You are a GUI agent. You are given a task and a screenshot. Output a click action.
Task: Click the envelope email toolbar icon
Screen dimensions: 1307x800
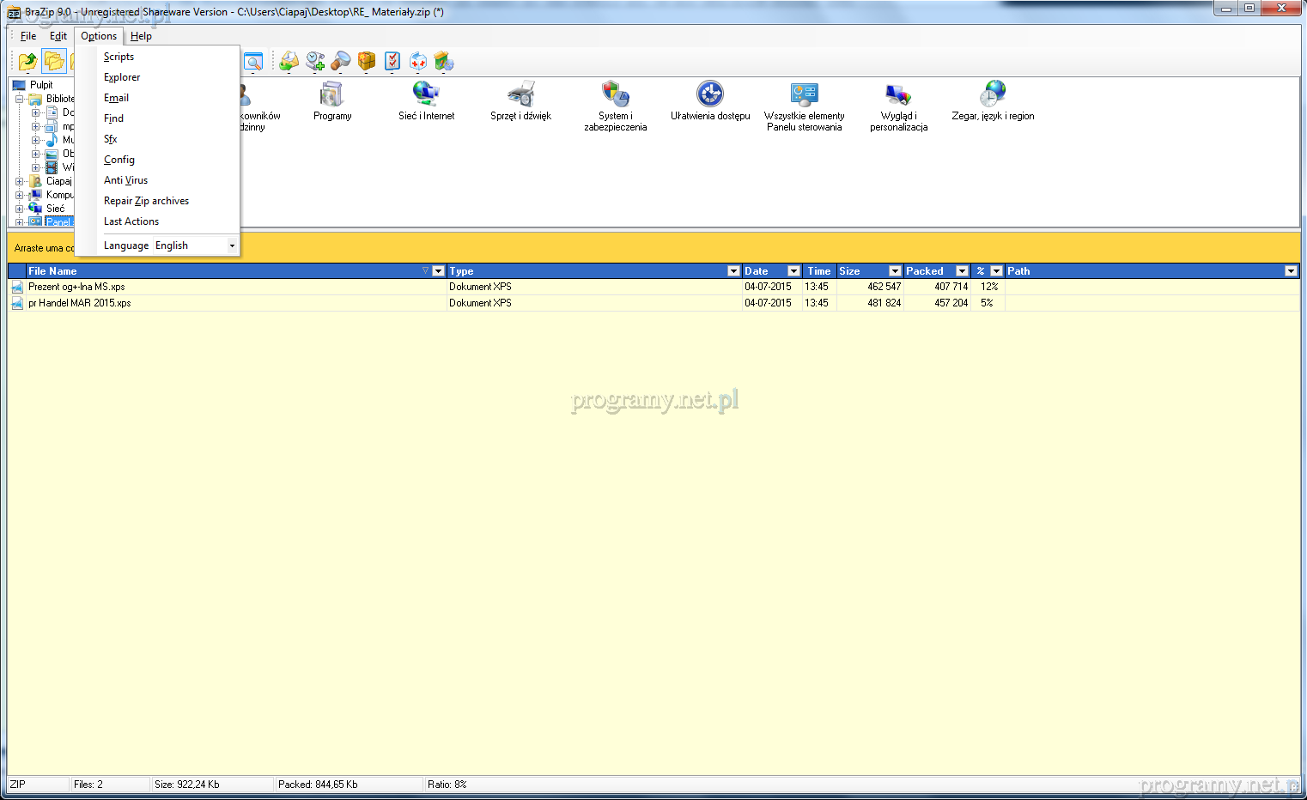[289, 61]
